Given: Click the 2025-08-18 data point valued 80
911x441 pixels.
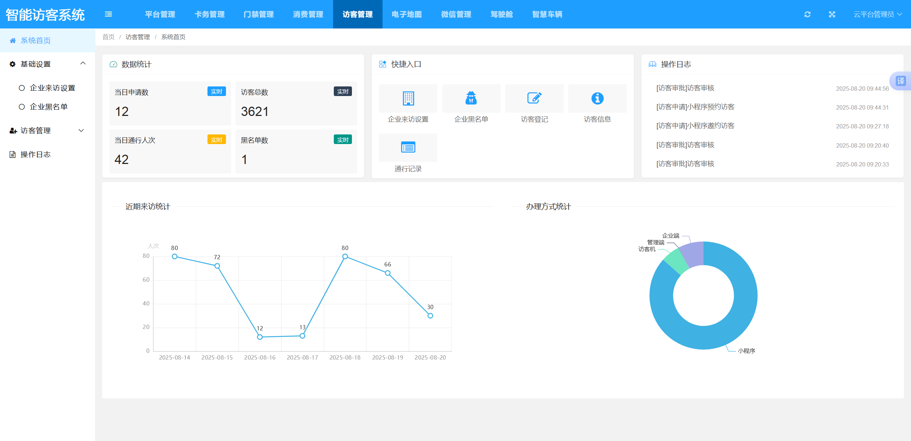Looking at the screenshot, I should click(x=345, y=256).
